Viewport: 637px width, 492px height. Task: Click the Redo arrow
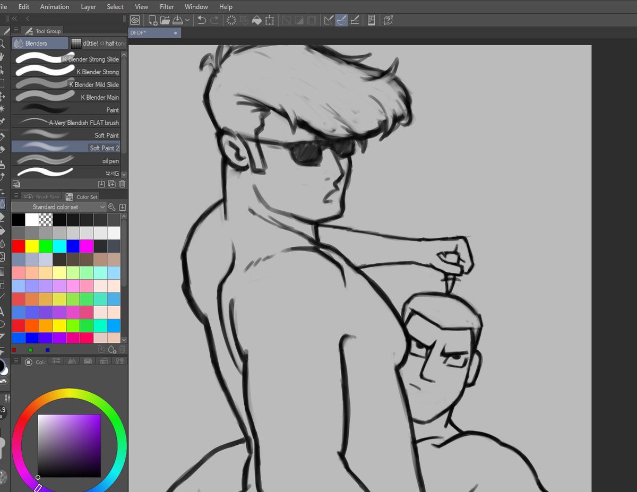(x=214, y=20)
